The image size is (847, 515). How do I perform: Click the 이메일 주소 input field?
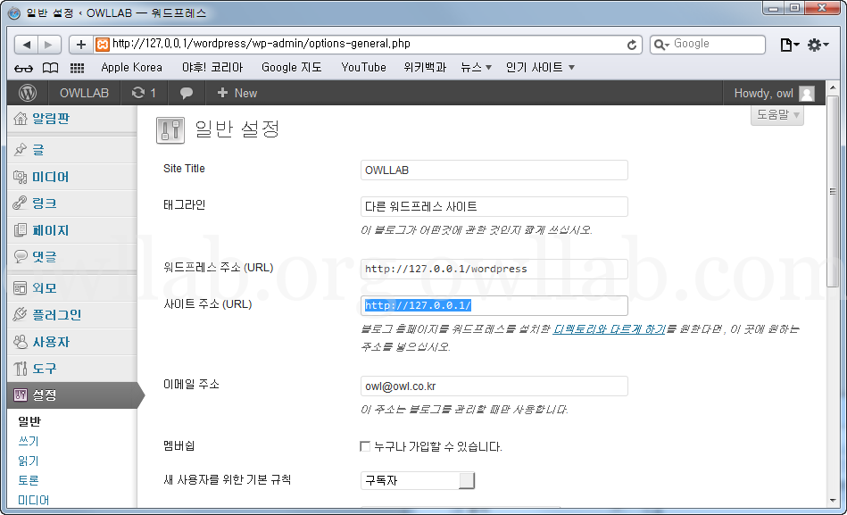click(494, 386)
